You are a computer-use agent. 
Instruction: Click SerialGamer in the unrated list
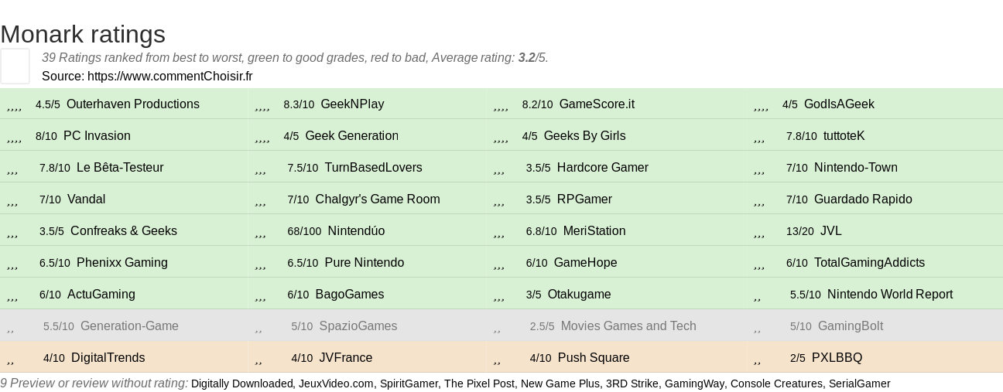pos(859,383)
